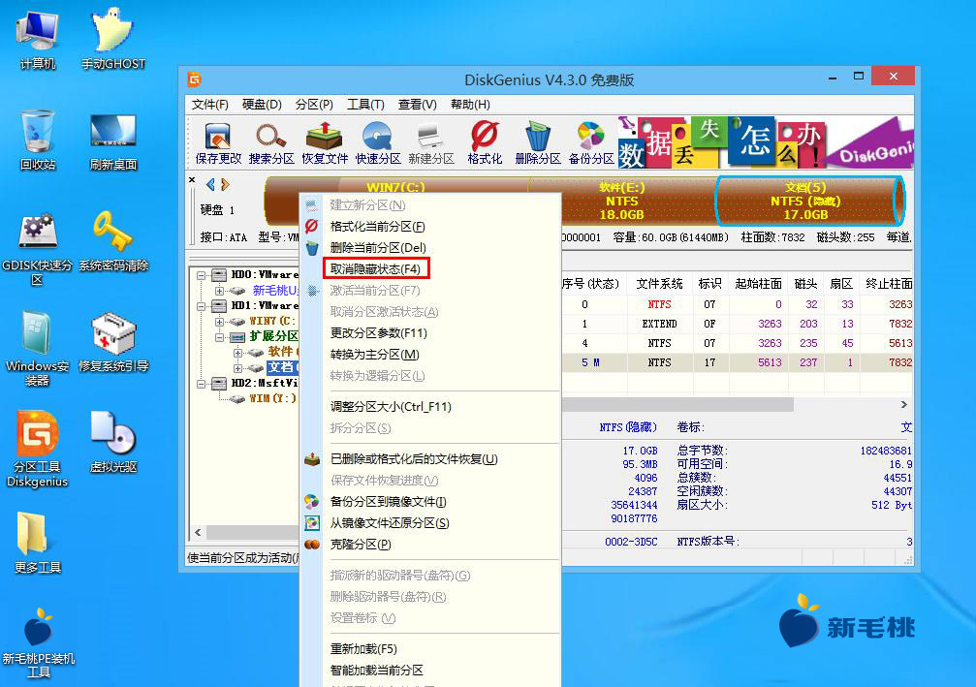Click the 保存更改 toolbar icon
This screenshot has height=687, width=976.
coord(218,143)
